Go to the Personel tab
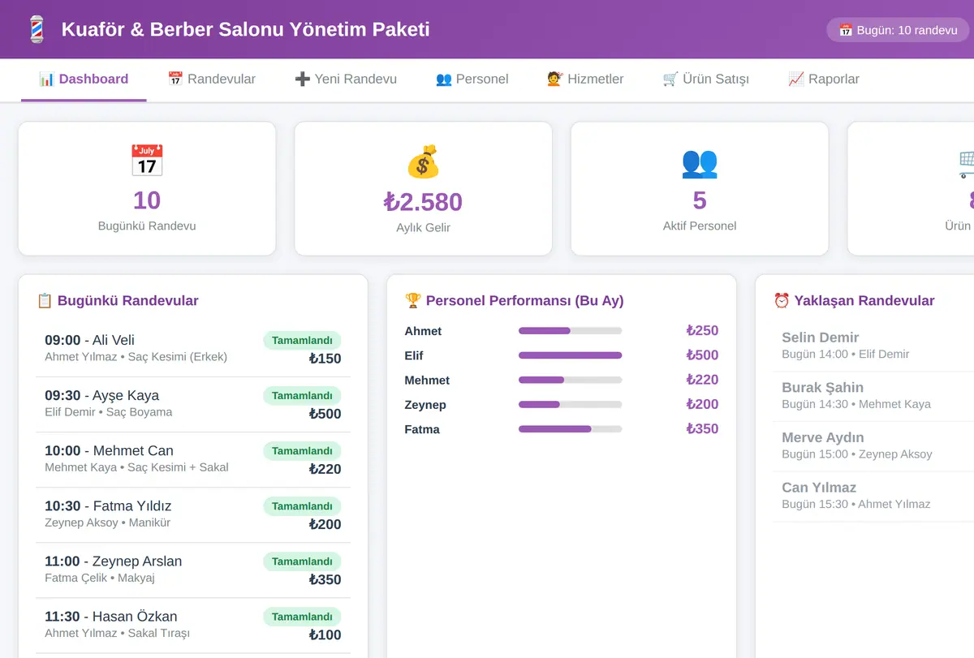 pyautogui.click(x=472, y=80)
